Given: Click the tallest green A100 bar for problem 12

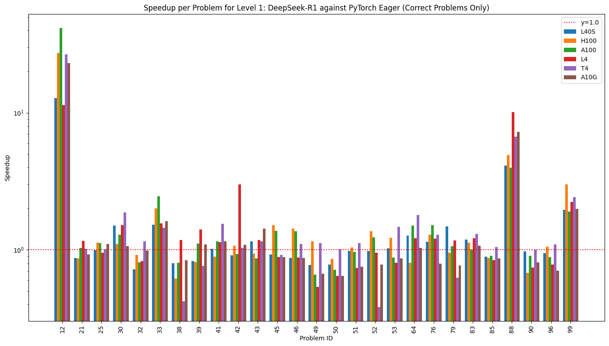Looking at the screenshot, I should pos(61,174).
